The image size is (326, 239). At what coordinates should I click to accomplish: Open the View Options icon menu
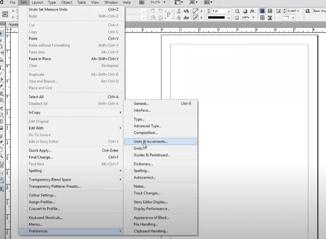(x=179, y=2)
